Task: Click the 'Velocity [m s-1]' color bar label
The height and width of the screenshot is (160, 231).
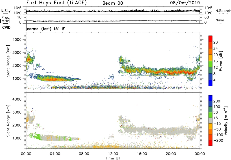Action: (x=226, y=120)
